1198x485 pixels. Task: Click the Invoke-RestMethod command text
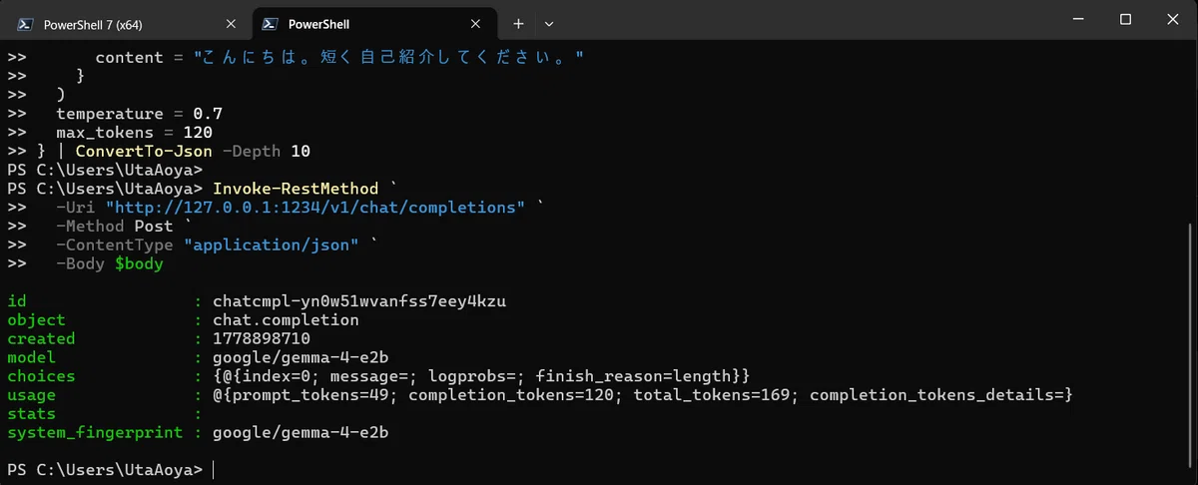(296, 189)
